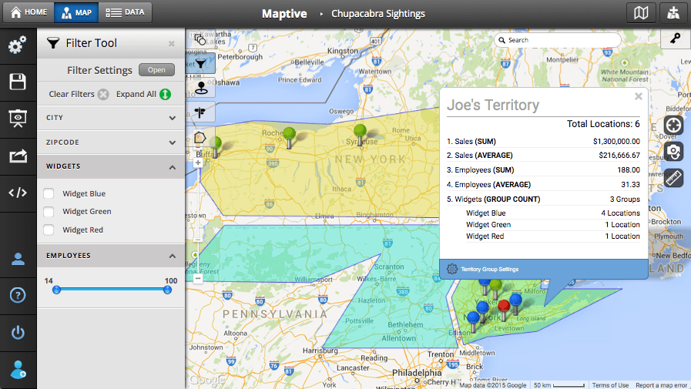Click the share map arrow icon
Screen dimensions: 691x389
point(18,156)
